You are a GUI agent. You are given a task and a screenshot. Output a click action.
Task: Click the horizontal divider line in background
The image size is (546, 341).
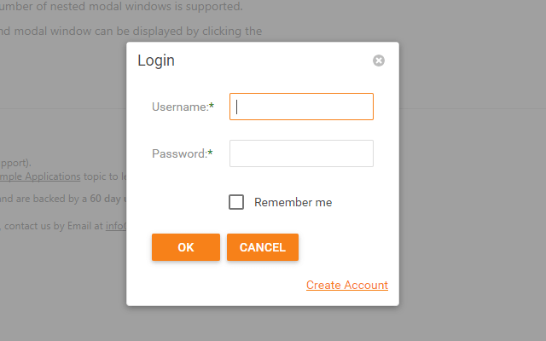coord(60,109)
